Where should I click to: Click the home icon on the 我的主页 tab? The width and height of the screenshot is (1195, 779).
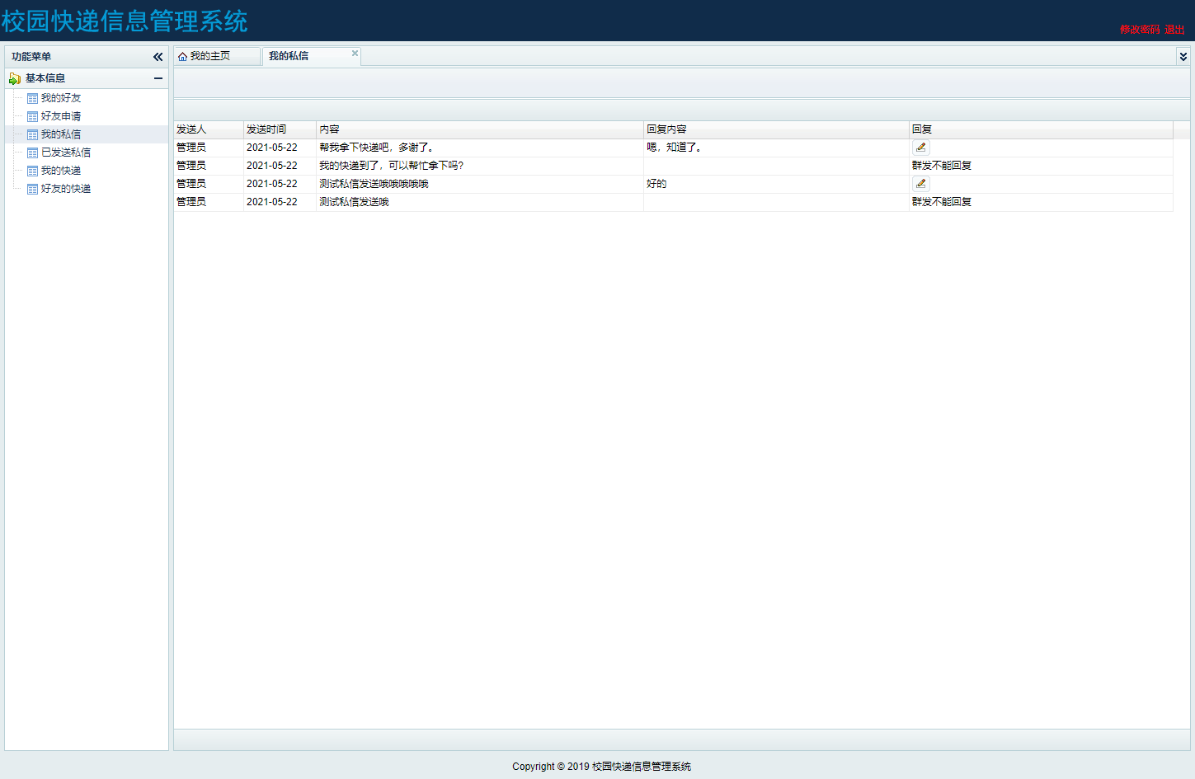point(182,57)
